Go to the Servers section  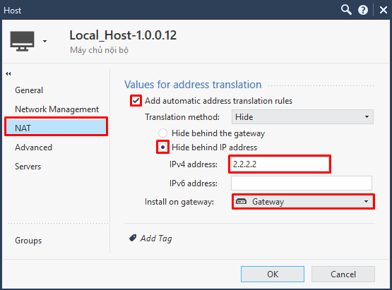click(x=28, y=167)
